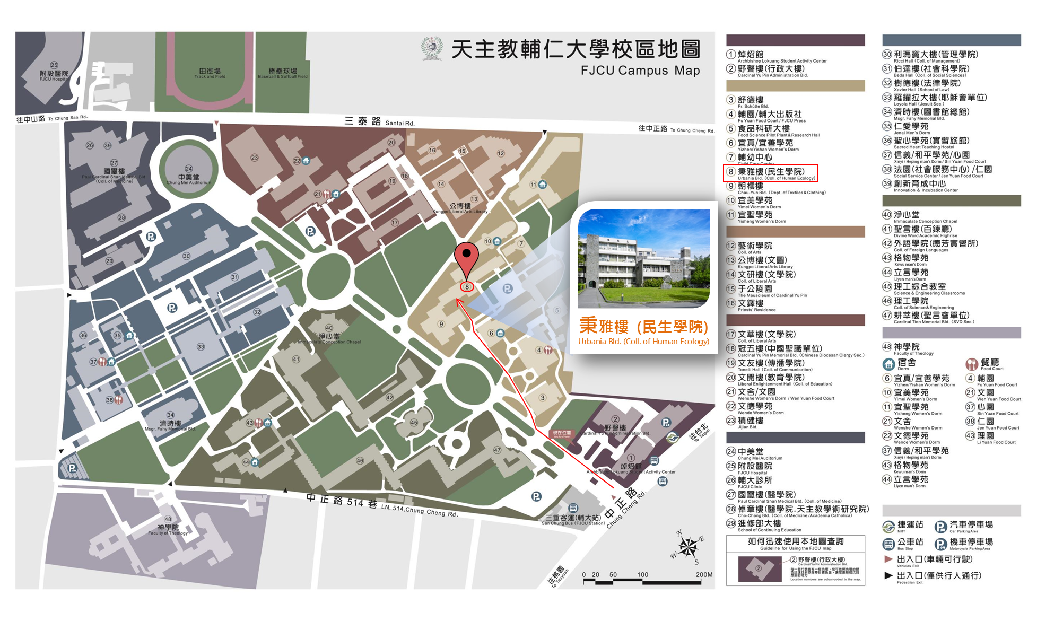The height and width of the screenshot is (621, 1037).
Task: Click the dark purple legend header above entry 1
Action: coord(795,40)
